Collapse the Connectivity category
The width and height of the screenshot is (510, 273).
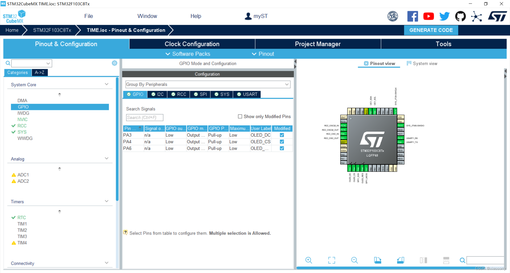click(107, 263)
